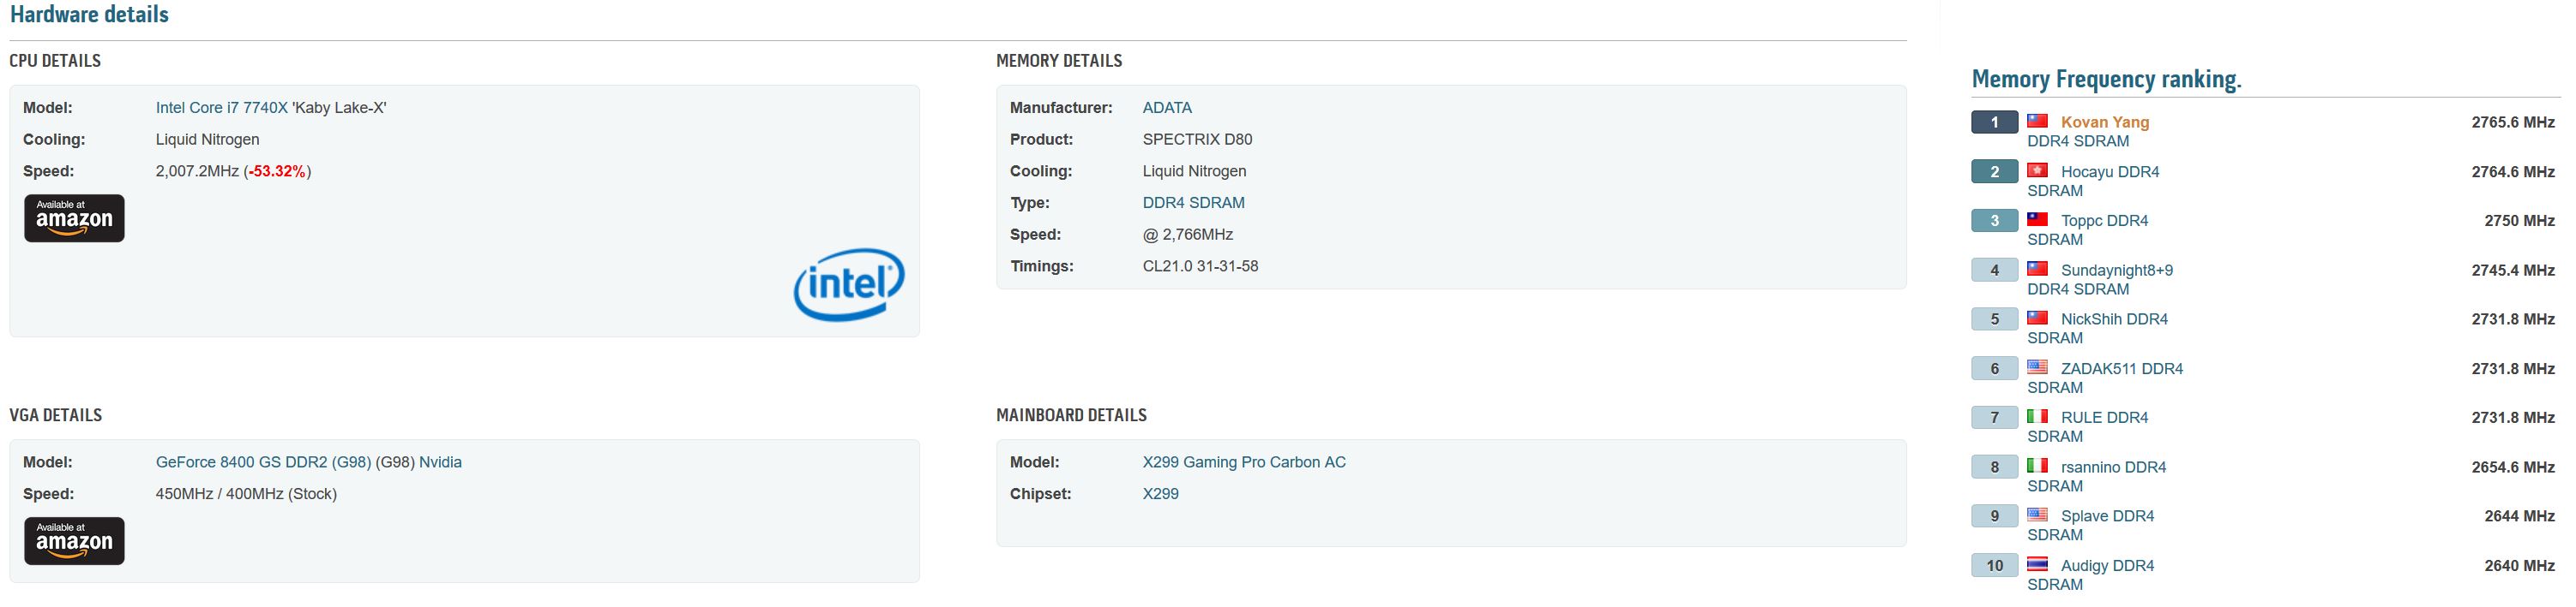Viewport: 2576px width, 607px height.
Task: Open GeForce 8400 GS DDR2 link
Action: tap(264, 462)
